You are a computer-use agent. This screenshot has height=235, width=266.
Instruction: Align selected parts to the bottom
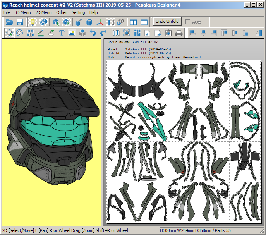245,33
